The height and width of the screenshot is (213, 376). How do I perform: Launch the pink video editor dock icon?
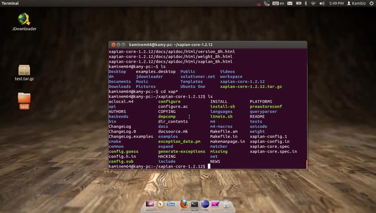pyautogui.click(x=215, y=204)
